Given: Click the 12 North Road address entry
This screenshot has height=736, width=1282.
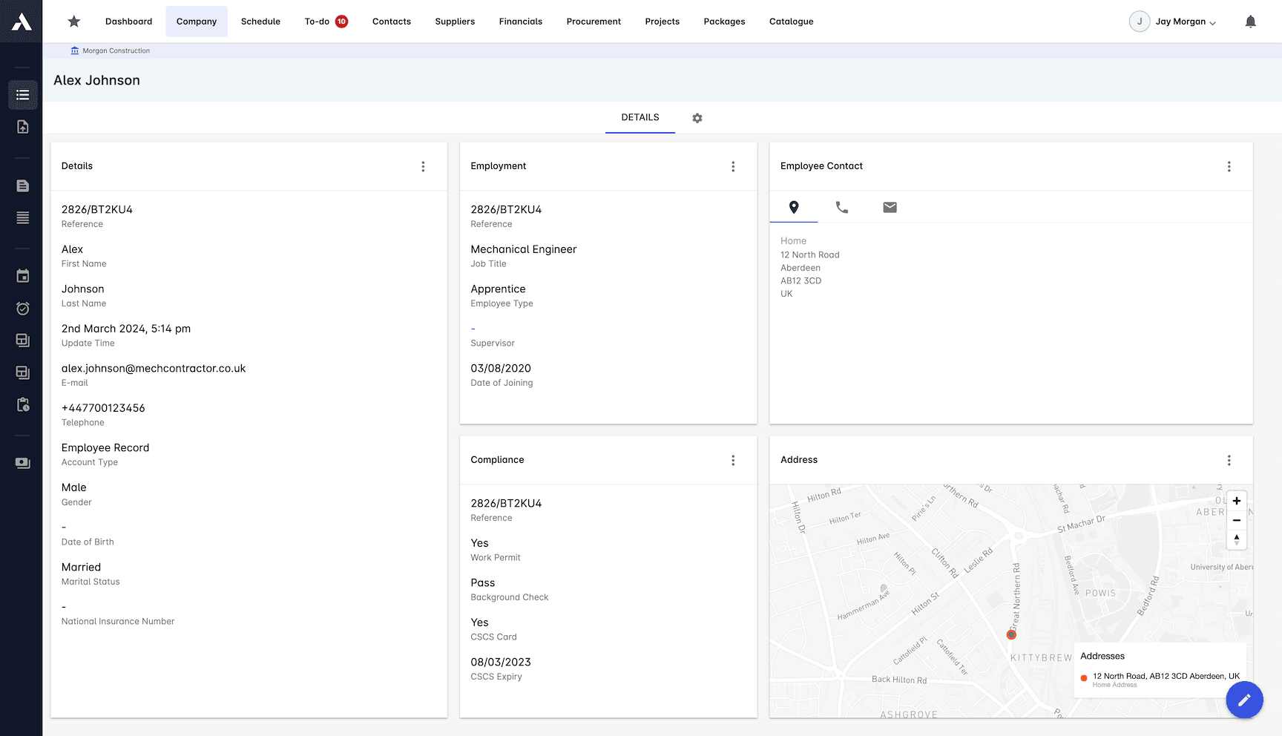Looking at the screenshot, I should [1166, 676].
